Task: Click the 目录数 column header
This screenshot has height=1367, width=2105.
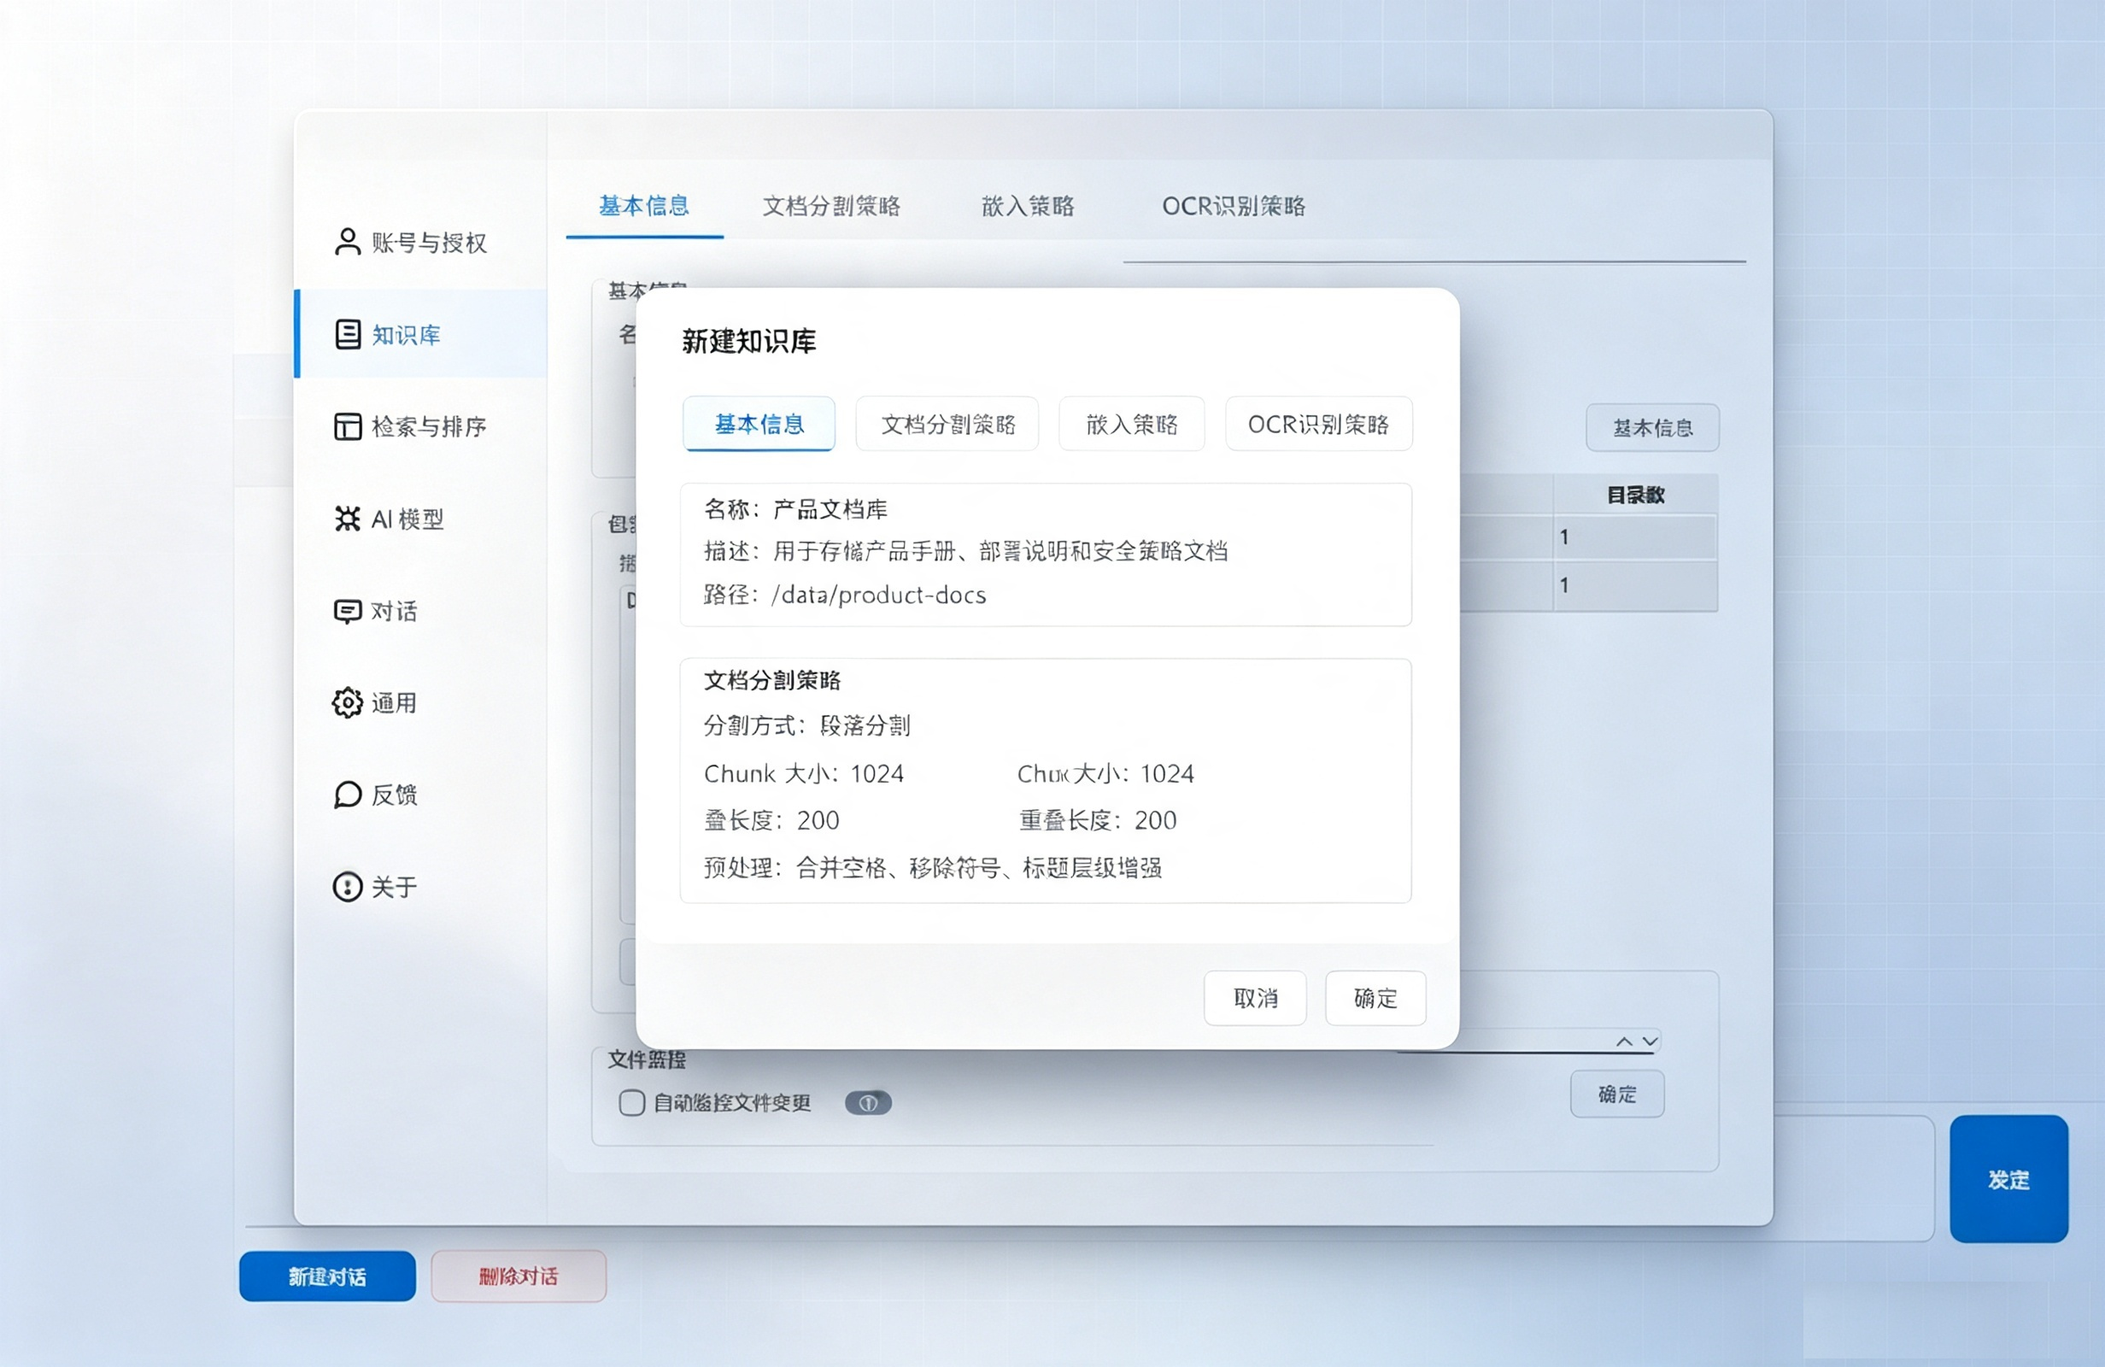Action: click(x=1635, y=495)
